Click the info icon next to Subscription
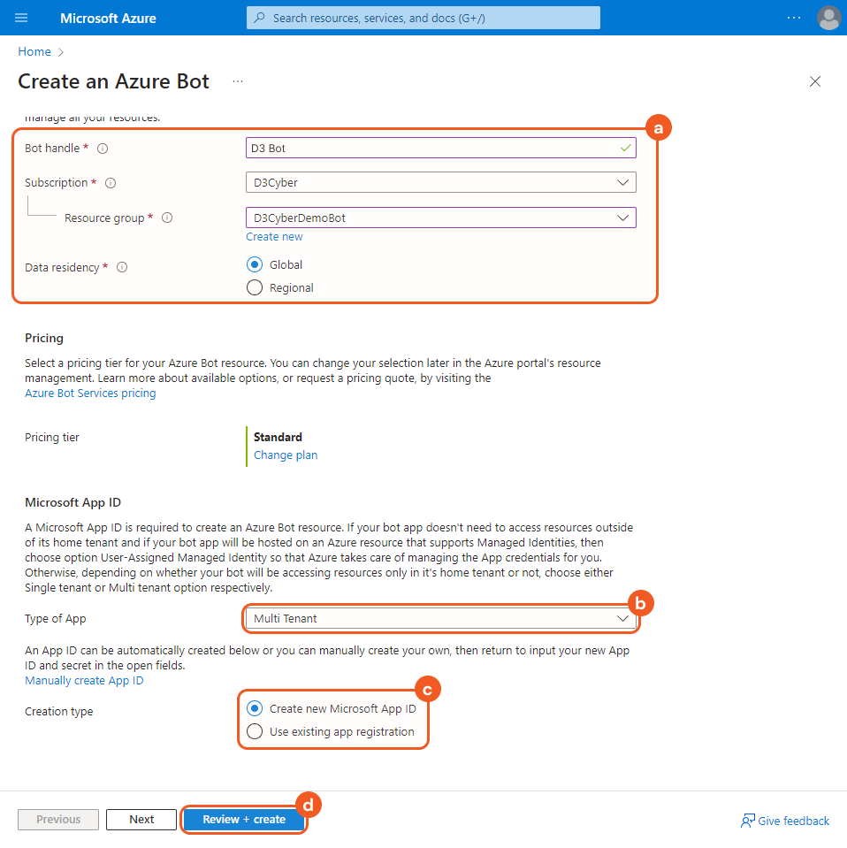The height and width of the screenshot is (848, 847). (110, 182)
